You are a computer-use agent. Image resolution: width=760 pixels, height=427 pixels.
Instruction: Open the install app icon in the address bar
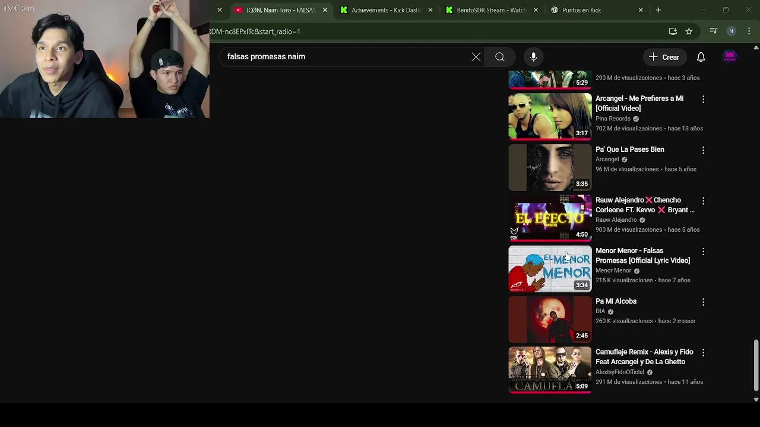click(673, 31)
